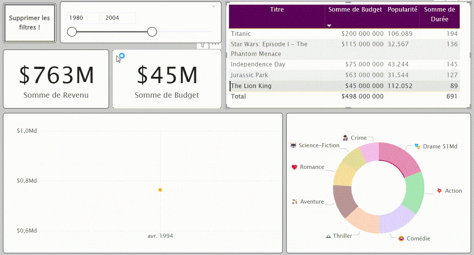Select the Jurassic Park row
This screenshot has height=255, width=474.
(x=249, y=75)
